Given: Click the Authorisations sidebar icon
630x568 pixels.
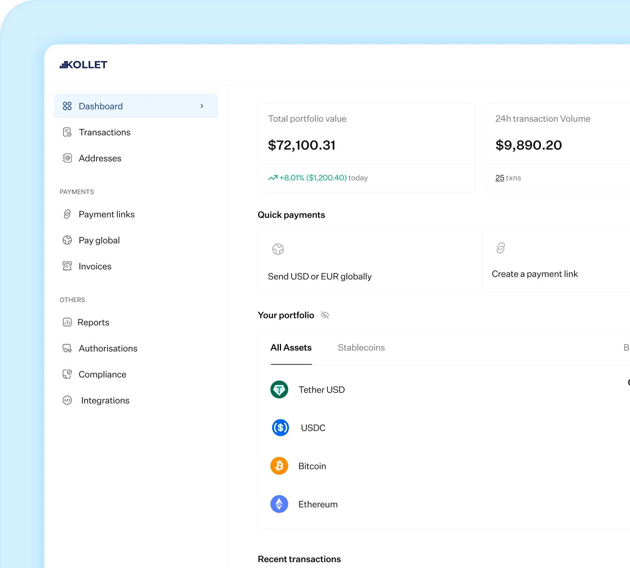Looking at the screenshot, I should click(x=67, y=348).
